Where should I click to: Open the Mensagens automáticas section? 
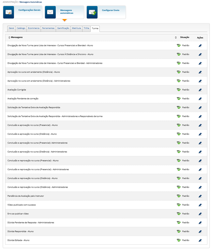(67, 12)
